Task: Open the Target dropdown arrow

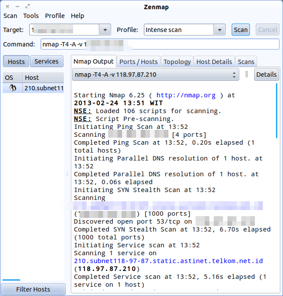Action: click(105, 30)
